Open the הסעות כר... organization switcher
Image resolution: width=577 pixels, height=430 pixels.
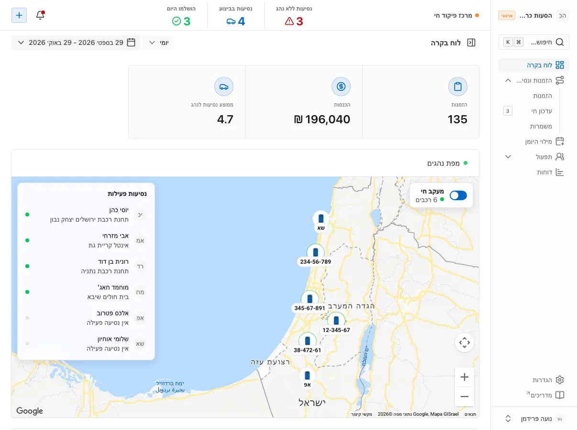pyautogui.click(x=534, y=15)
